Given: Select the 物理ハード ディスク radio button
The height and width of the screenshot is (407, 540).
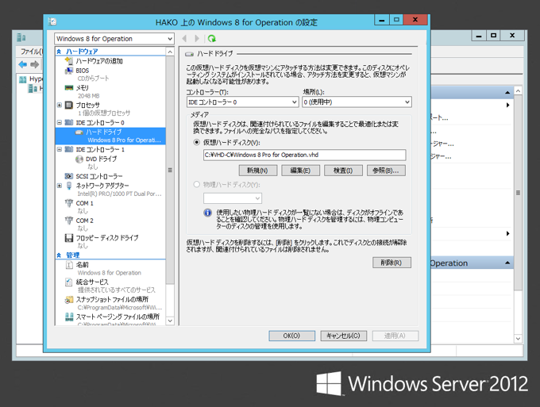Looking at the screenshot, I should [x=197, y=184].
